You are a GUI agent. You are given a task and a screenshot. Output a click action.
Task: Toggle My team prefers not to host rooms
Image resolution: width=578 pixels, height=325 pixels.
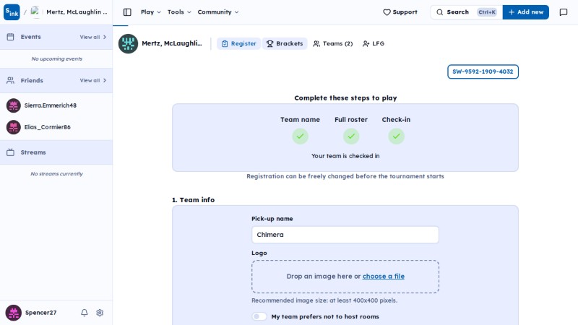(x=259, y=316)
